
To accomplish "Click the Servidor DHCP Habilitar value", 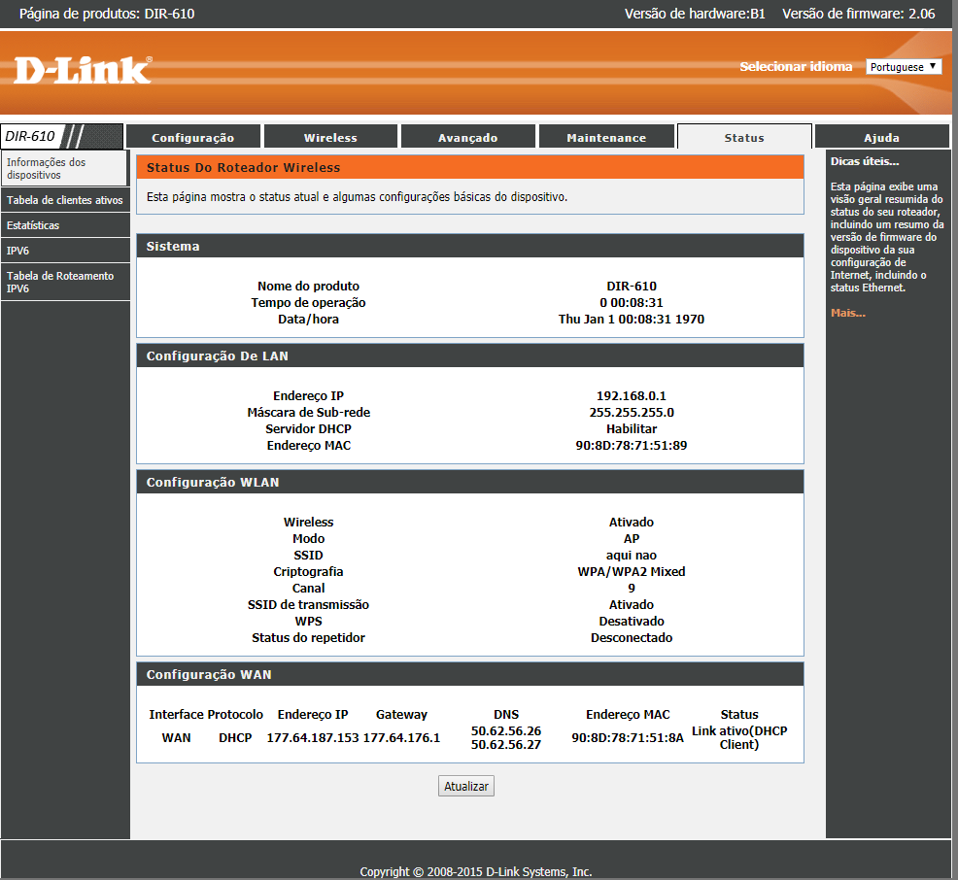I will pos(632,428).
